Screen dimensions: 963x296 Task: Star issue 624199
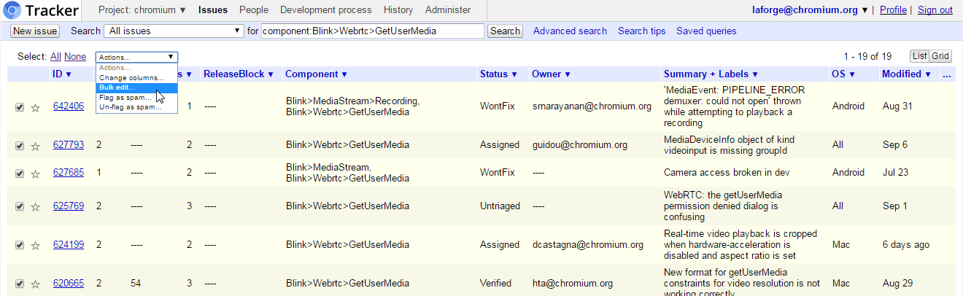coord(35,246)
